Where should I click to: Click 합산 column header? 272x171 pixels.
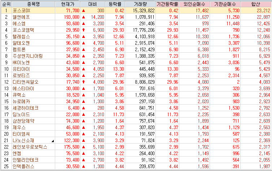pyautogui.click(x=256, y=4)
